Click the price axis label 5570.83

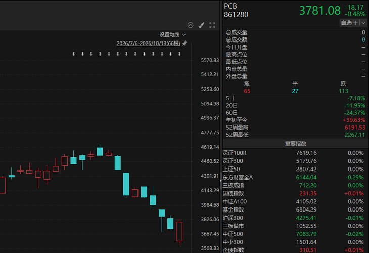tap(210, 60)
